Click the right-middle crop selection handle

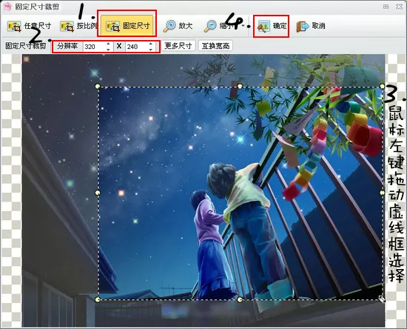(x=382, y=193)
